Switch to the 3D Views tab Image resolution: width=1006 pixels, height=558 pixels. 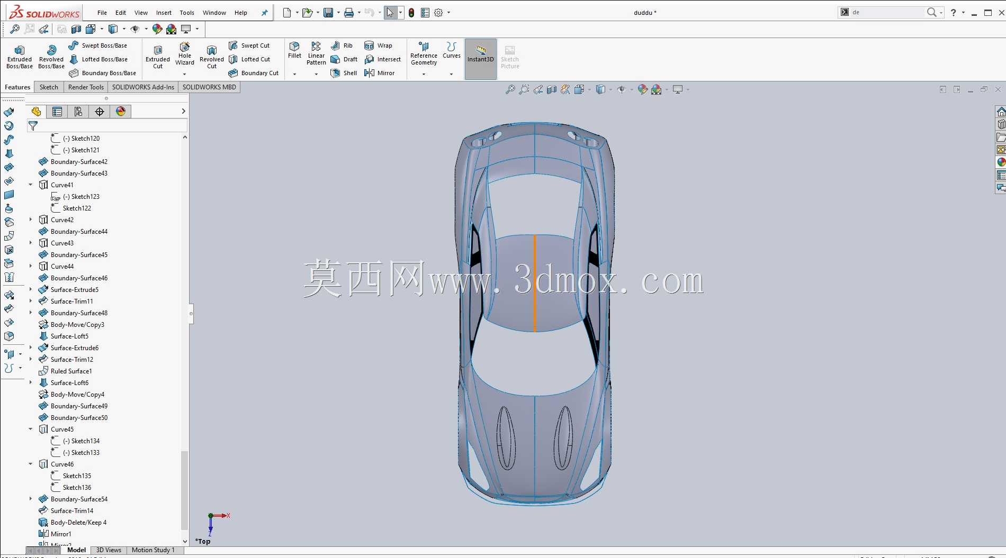click(x=109, y=550)
